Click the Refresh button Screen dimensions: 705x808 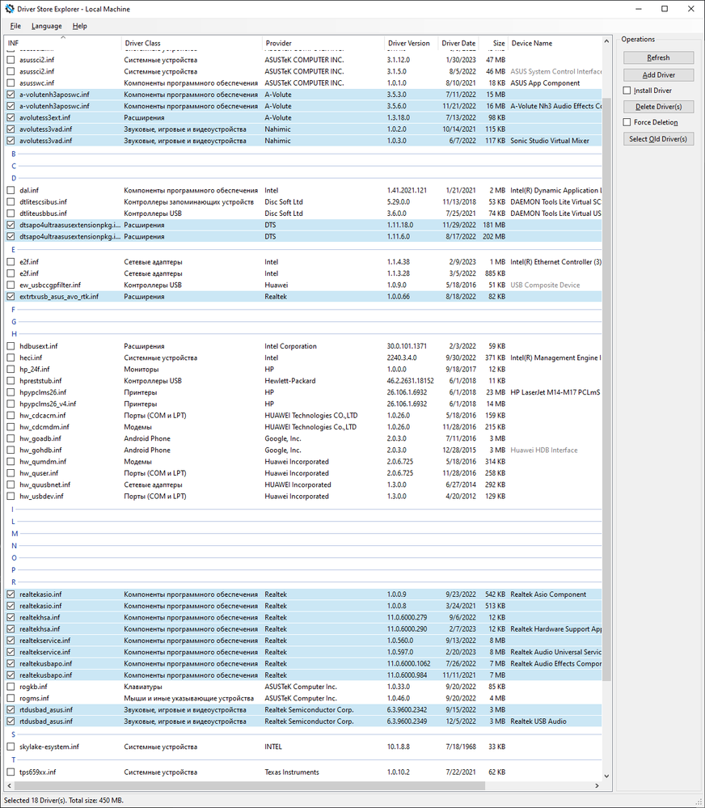pyautogui.click(x=658, y=57)
